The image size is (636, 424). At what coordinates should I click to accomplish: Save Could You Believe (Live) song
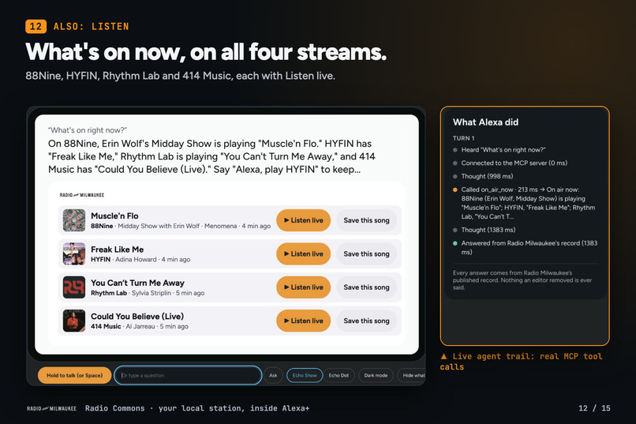click(366, 321)
